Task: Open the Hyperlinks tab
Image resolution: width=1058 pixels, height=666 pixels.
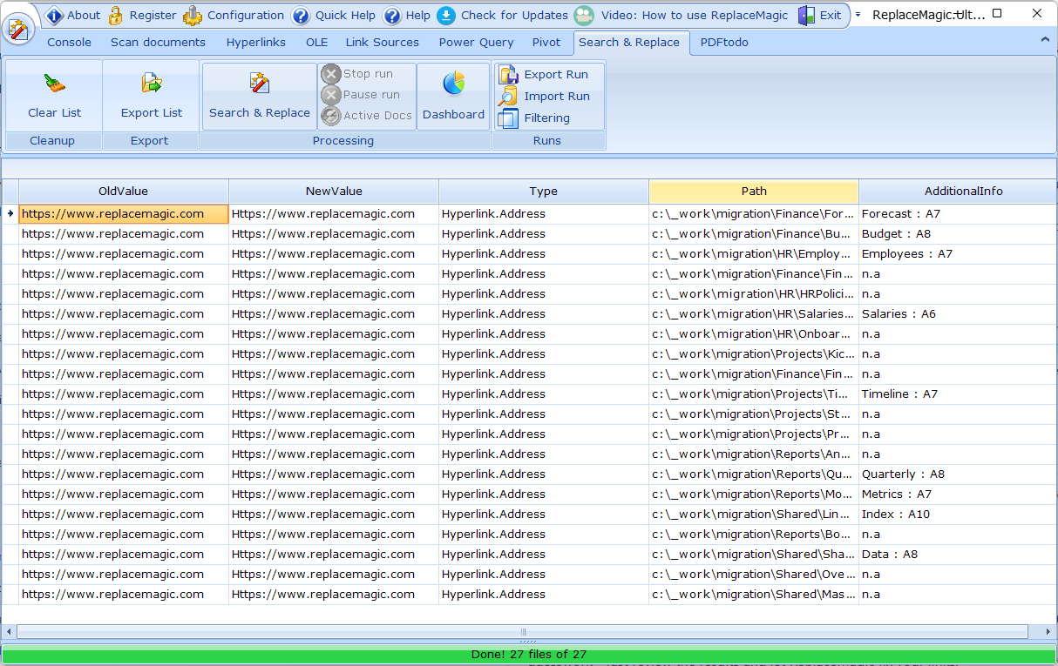Action: click(x=256, y=42)
